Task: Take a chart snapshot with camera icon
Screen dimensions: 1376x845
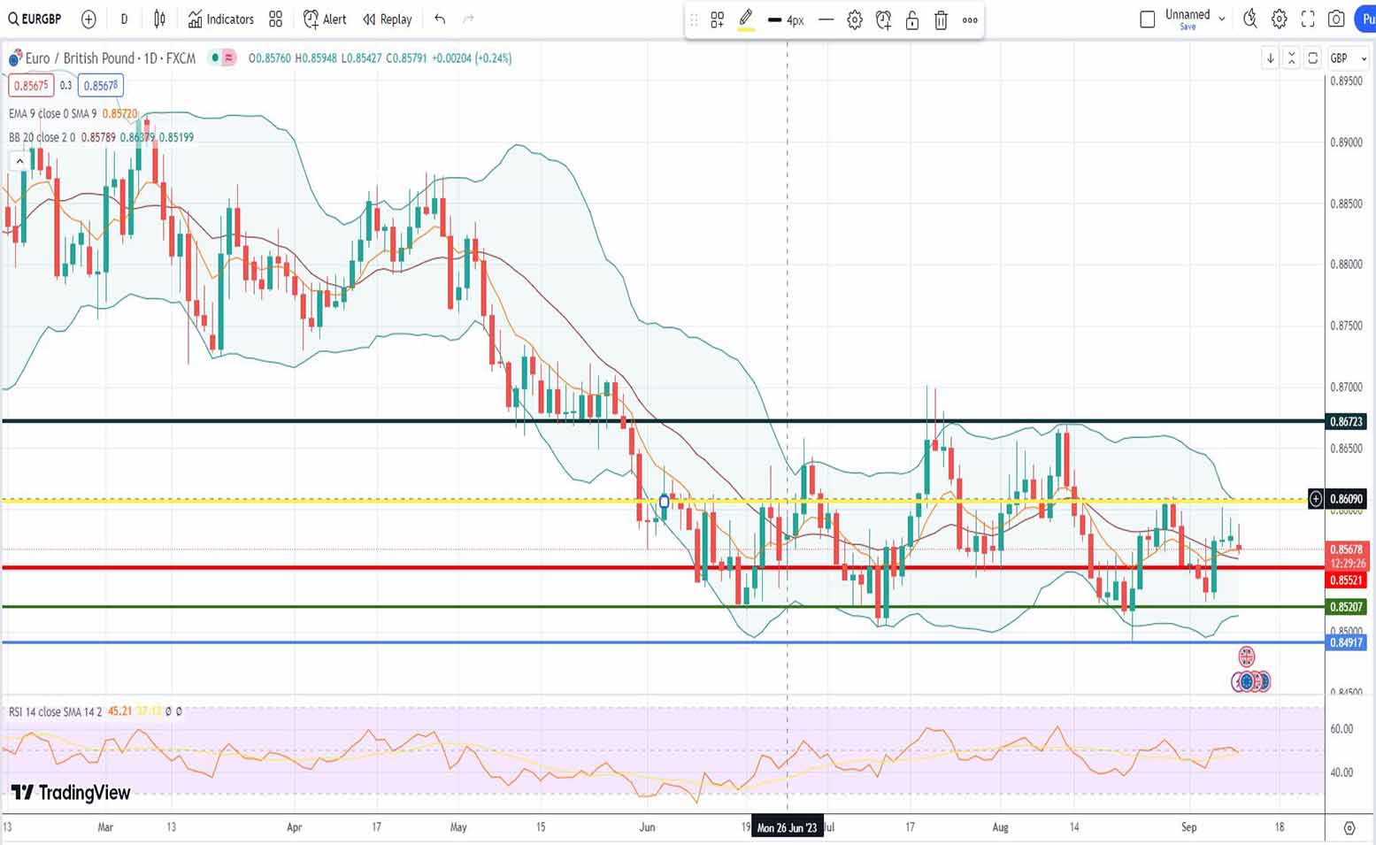Action: [1336, 19]
